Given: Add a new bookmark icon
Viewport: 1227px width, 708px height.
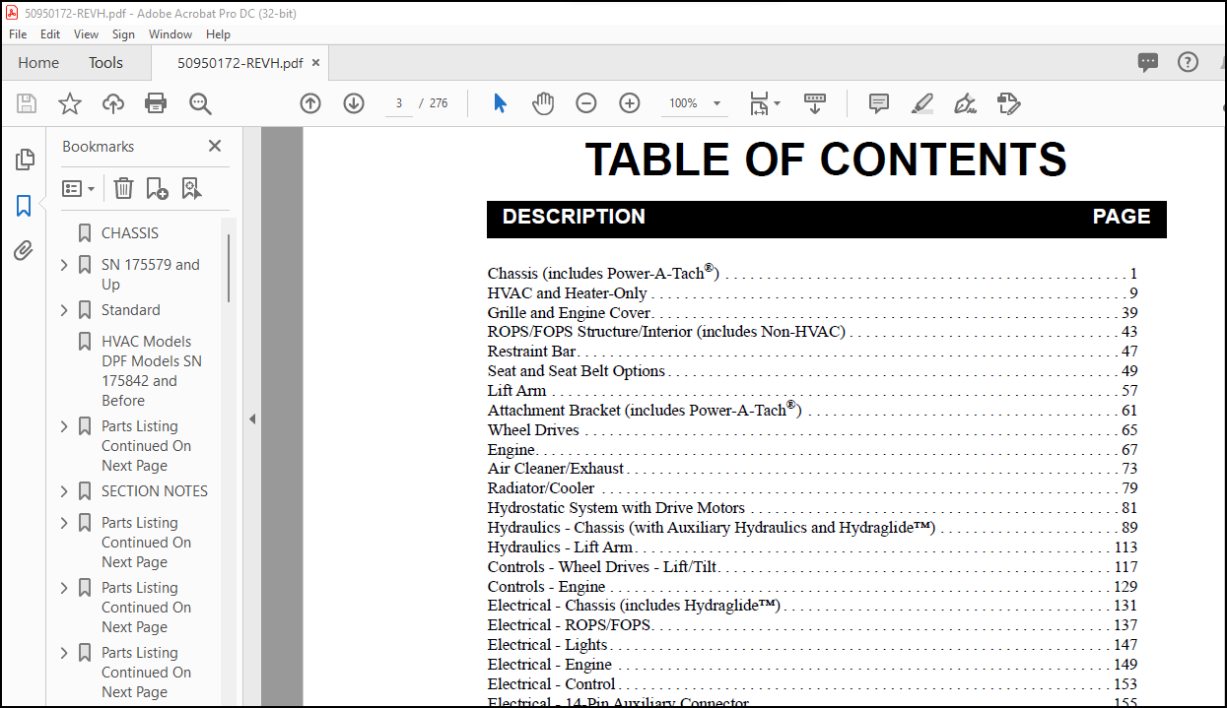Looking at the screenshot, I should [157, 188].
